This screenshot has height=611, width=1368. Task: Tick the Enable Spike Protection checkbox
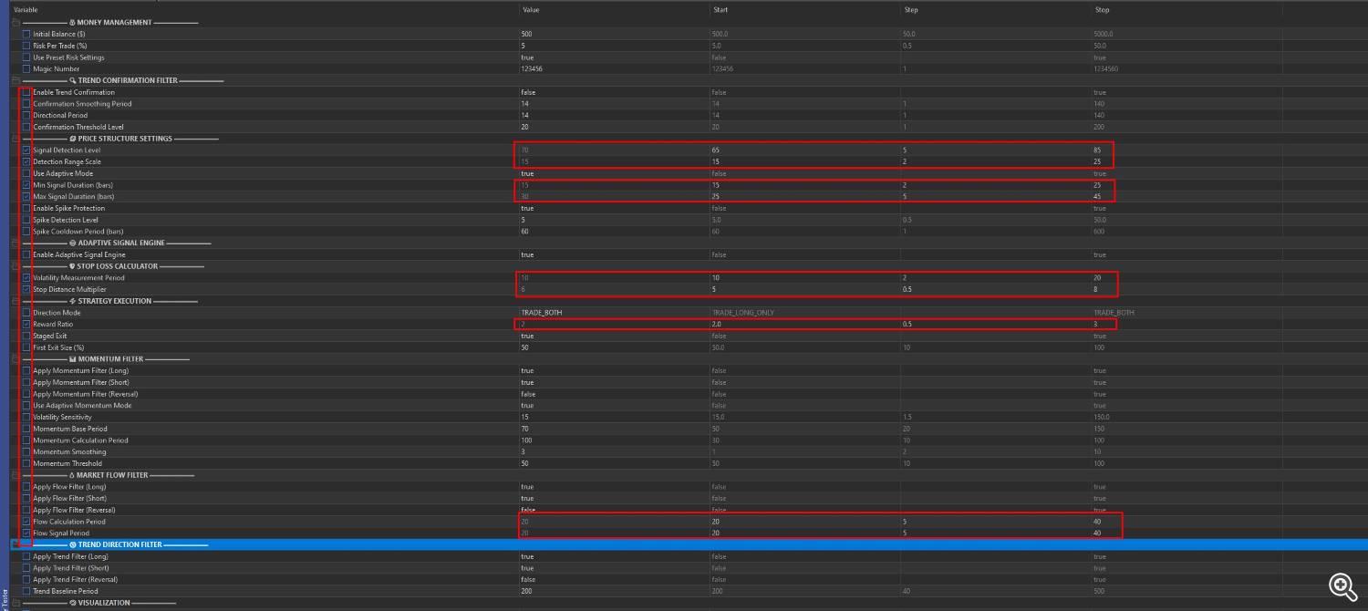[x=26, y=208]
